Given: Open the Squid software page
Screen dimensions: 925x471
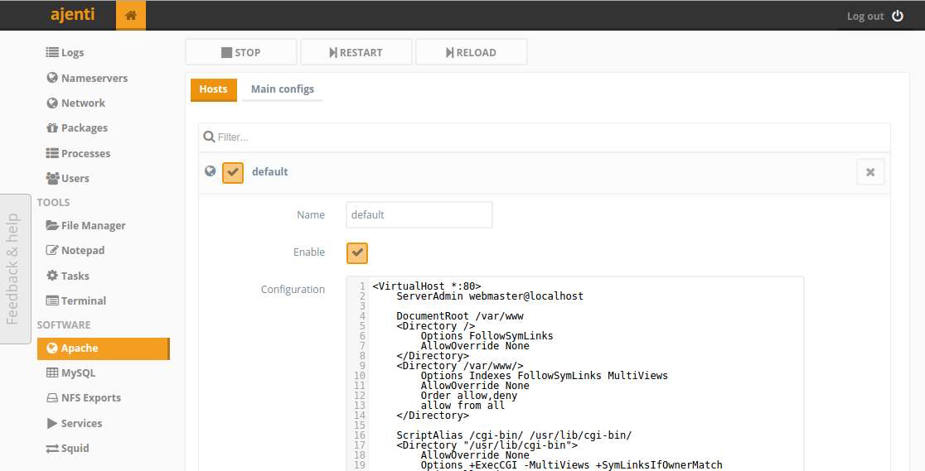Looking at the screenshot, I should (x=68, y=448).
